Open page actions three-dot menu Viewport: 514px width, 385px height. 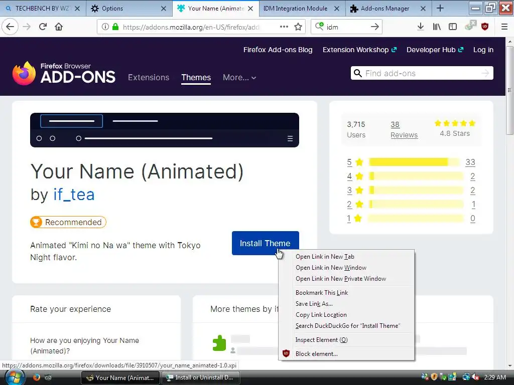[284, 27]
